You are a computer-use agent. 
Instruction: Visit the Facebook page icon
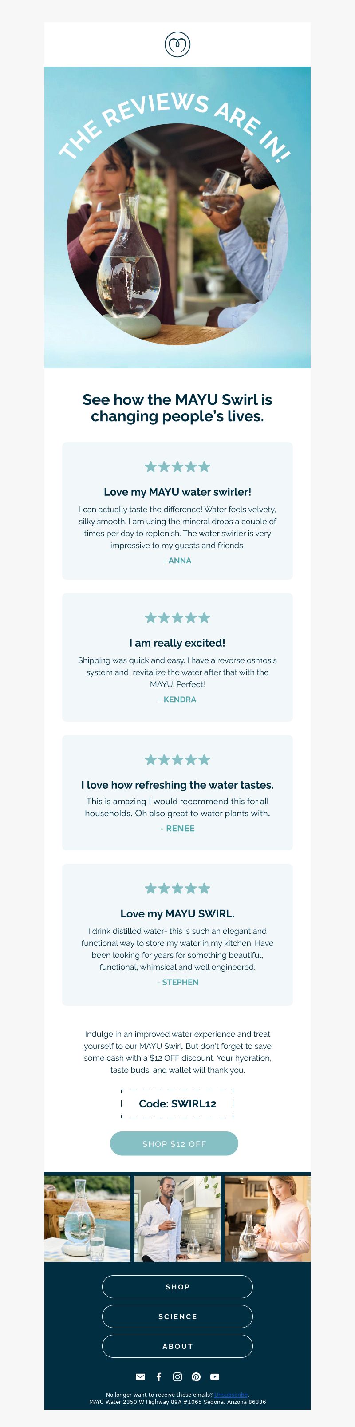[x=159, y=1376]
